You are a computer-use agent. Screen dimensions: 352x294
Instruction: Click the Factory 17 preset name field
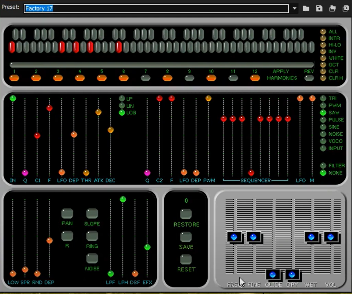click(x=156, y=9)
